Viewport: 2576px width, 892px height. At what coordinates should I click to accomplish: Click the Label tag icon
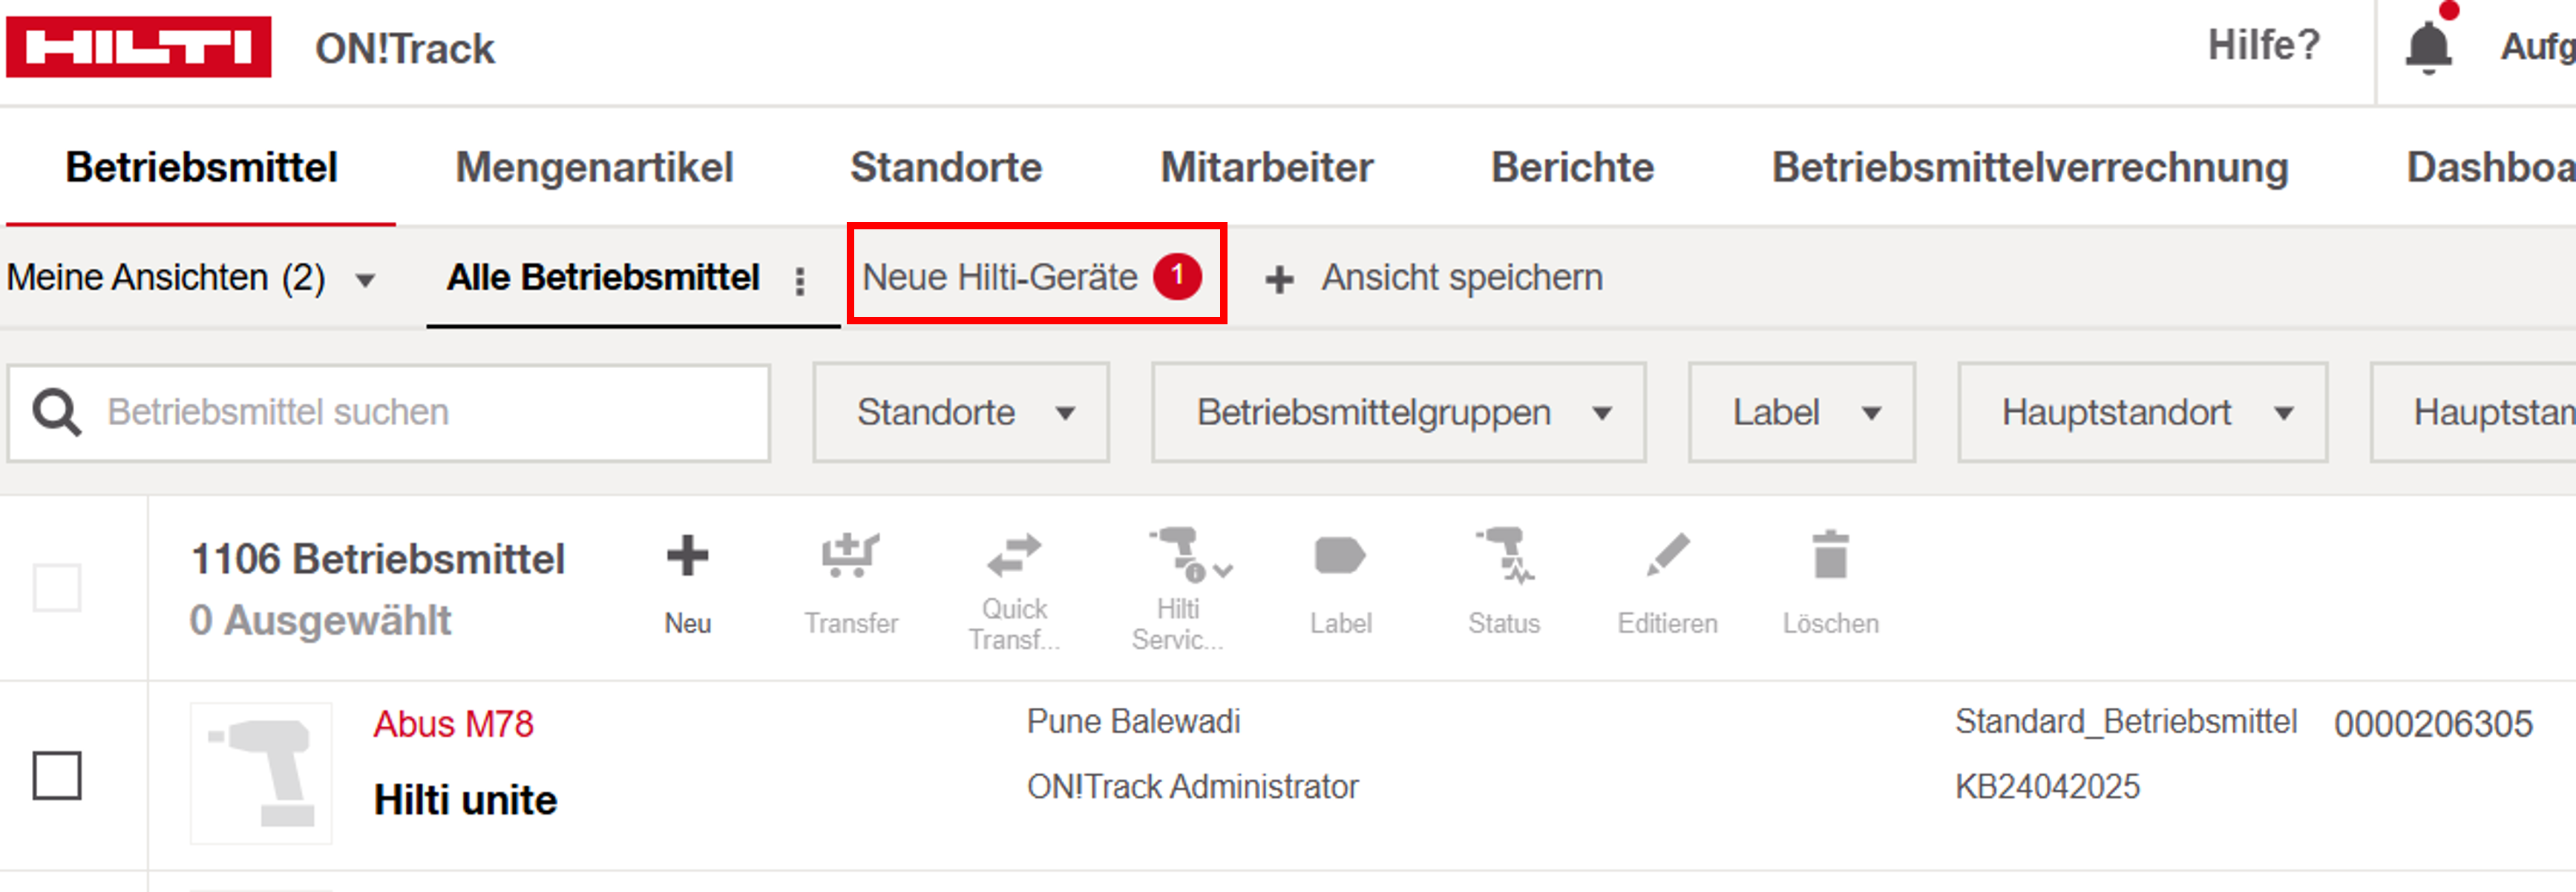[1340, 556]
